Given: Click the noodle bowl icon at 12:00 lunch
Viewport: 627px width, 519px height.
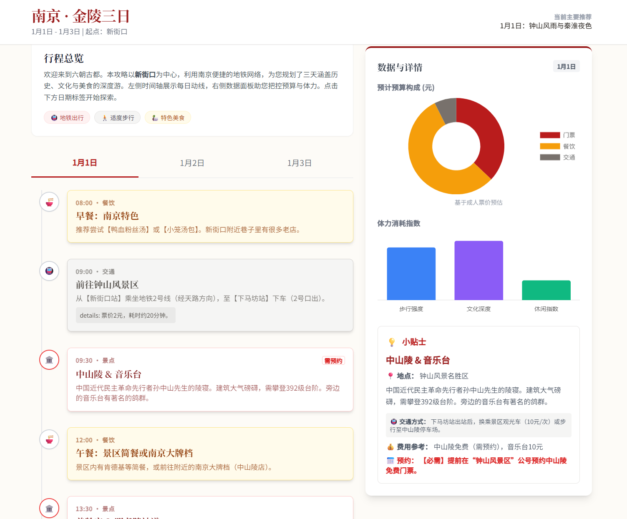Looking at the screenshot, I should [49, 439].
